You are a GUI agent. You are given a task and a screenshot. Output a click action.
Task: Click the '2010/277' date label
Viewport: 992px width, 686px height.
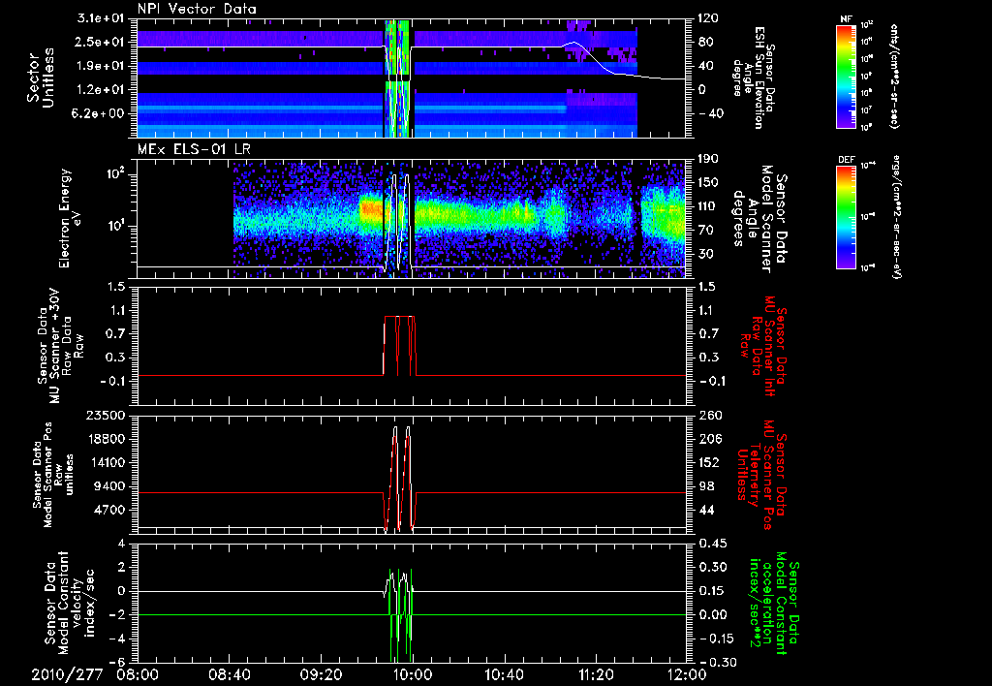click(x=67, y=674)
